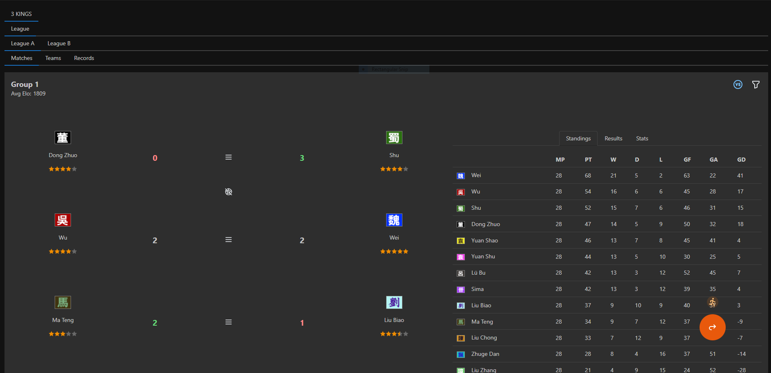This screenshot has width=771, height=373.
Task: Click Wu flag icon in standings table
Action: point(461,192)
